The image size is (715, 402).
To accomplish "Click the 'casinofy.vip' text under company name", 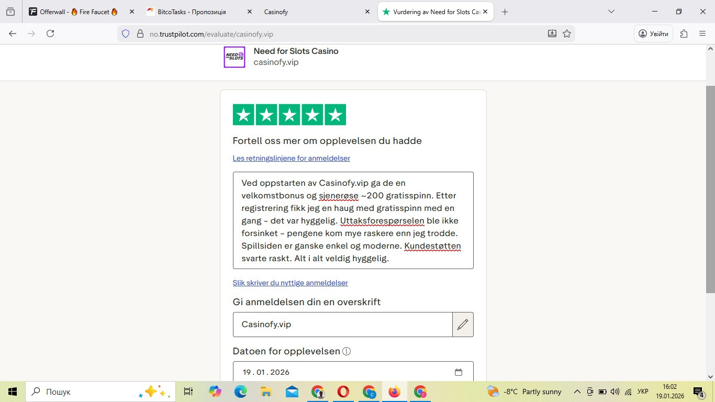I will coord(276,62).
